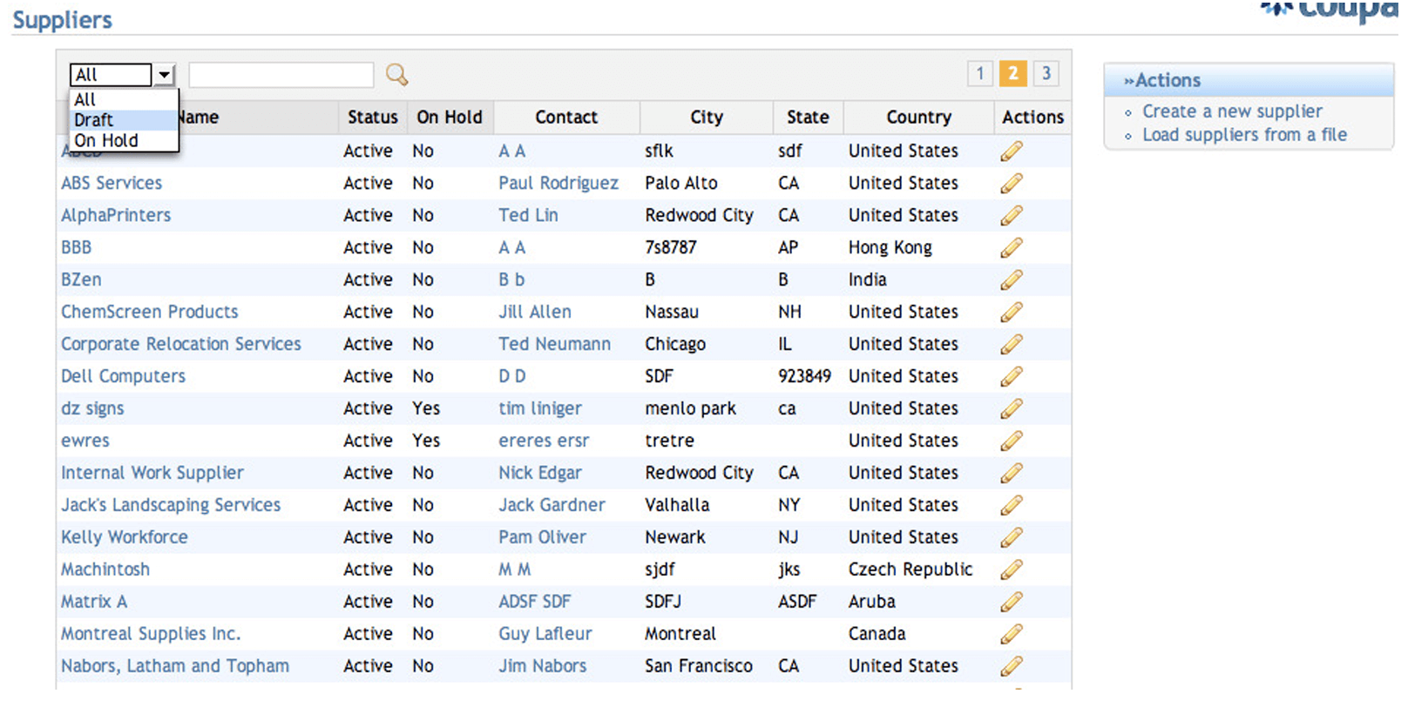This screenshot has width=1408, height=714.
Task: Click the Actions panel header
Action: tap(1249, 81)
